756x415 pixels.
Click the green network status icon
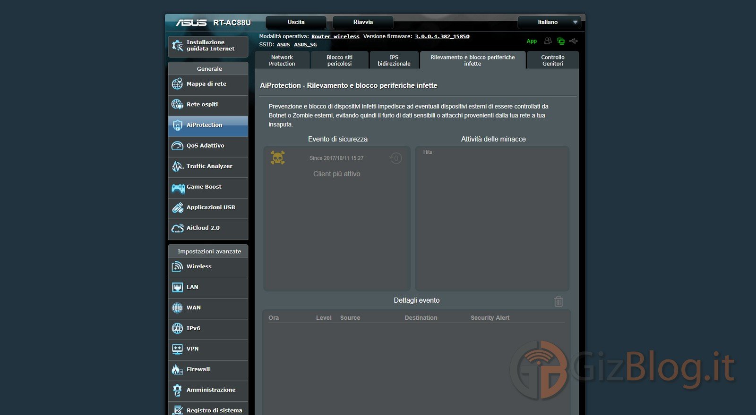click(x=561, y=41)
